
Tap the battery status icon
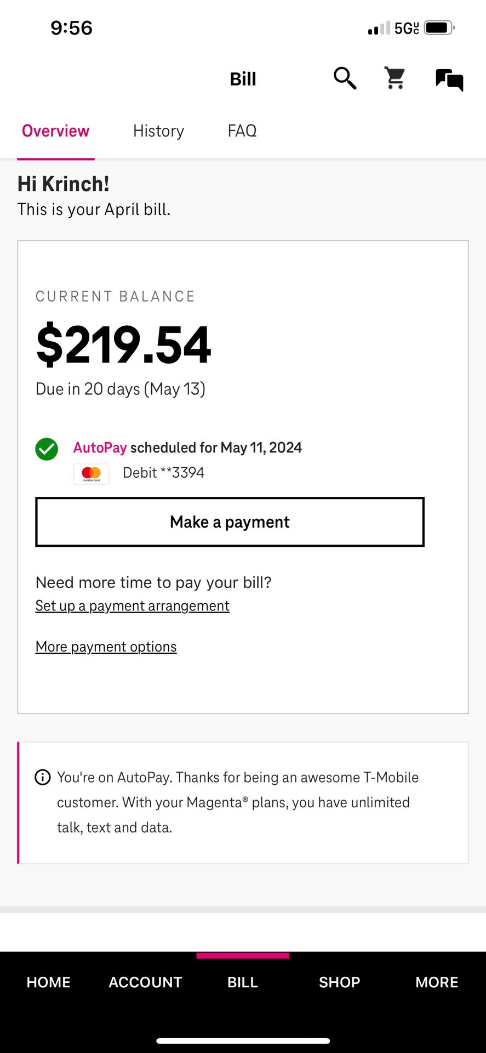(439, 28)
